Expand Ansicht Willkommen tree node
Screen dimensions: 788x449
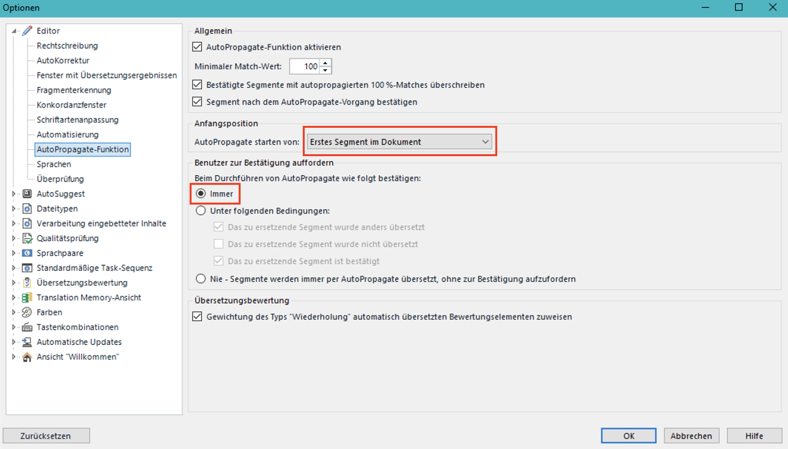pos(14,357)
